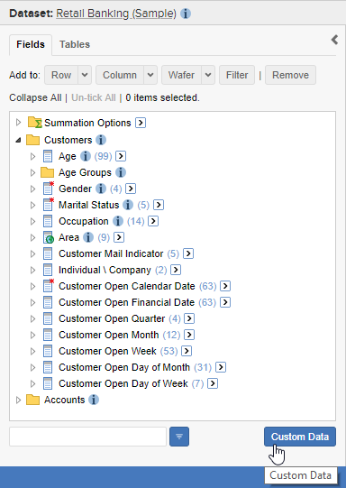Screen dimensions: 346x488
Task: Open arrow box next to Customer Open Calendar Date
Action: [x=225, y=286]
